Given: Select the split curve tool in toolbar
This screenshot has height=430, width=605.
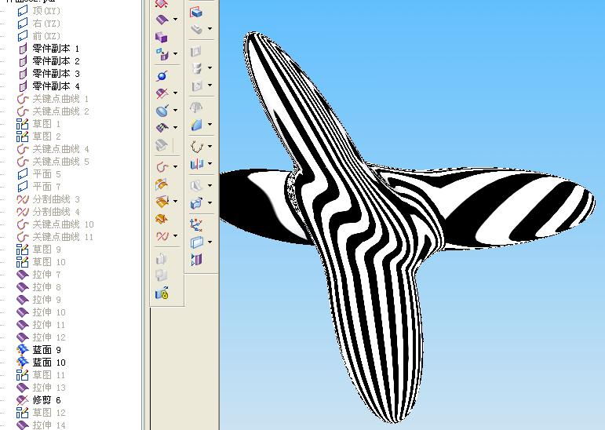Looking at the screenshot, I should tap(162, 235).
